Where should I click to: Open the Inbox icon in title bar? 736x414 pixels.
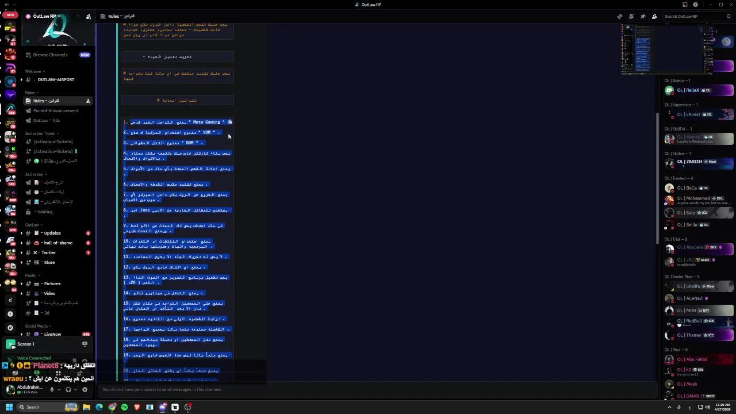click(x=685, y=5)
